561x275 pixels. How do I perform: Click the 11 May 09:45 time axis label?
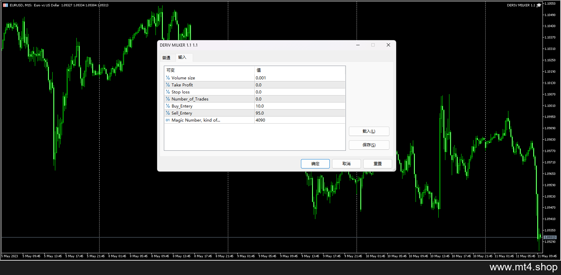pos(547,256)
